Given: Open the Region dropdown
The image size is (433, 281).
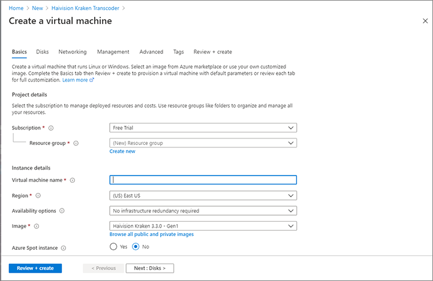Looking at the screenshot, I should tap(203, 195).
